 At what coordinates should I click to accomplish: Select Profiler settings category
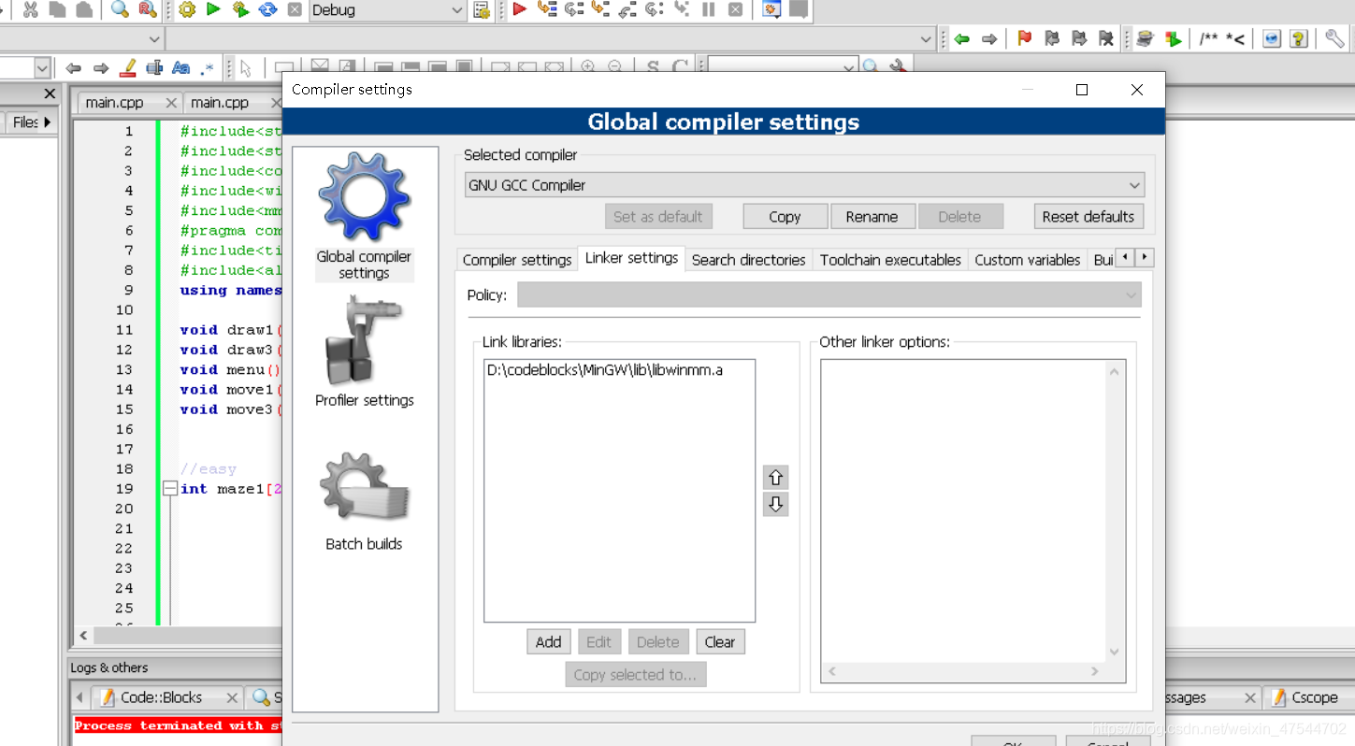364,353
